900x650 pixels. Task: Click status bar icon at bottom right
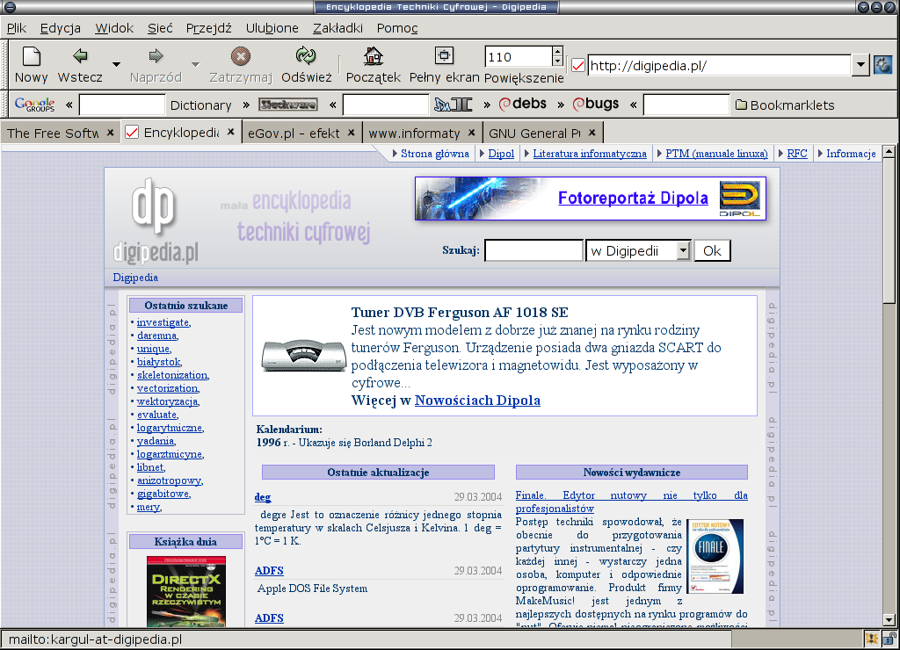pyautogui.click(x=871, y=639)
